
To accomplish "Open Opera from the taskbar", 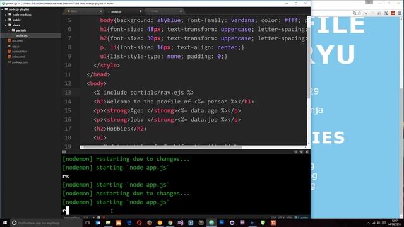I will pos(139,223).
